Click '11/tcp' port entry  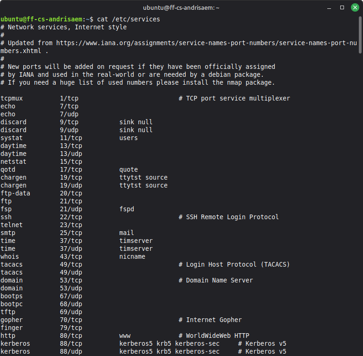point(71,138)
